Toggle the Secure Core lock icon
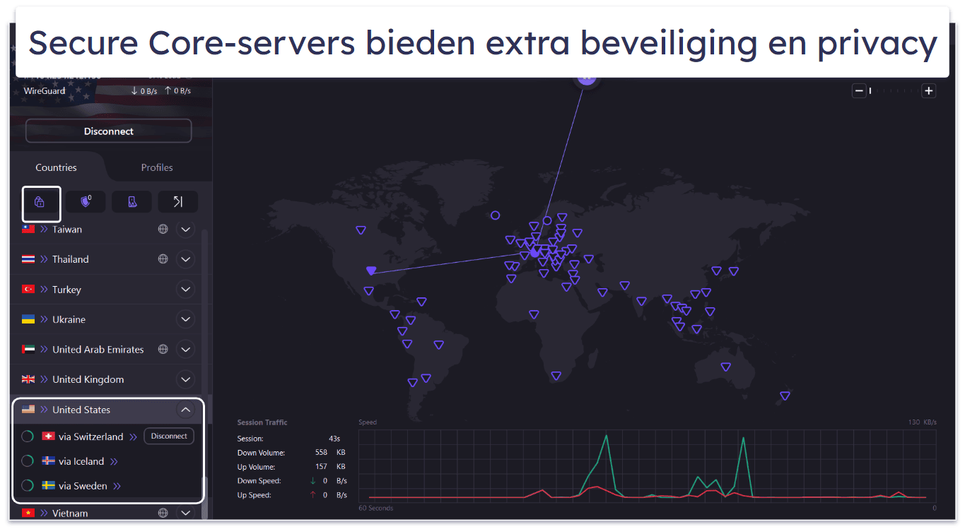This screenshot has height=529, width=965. pos(40,202)
